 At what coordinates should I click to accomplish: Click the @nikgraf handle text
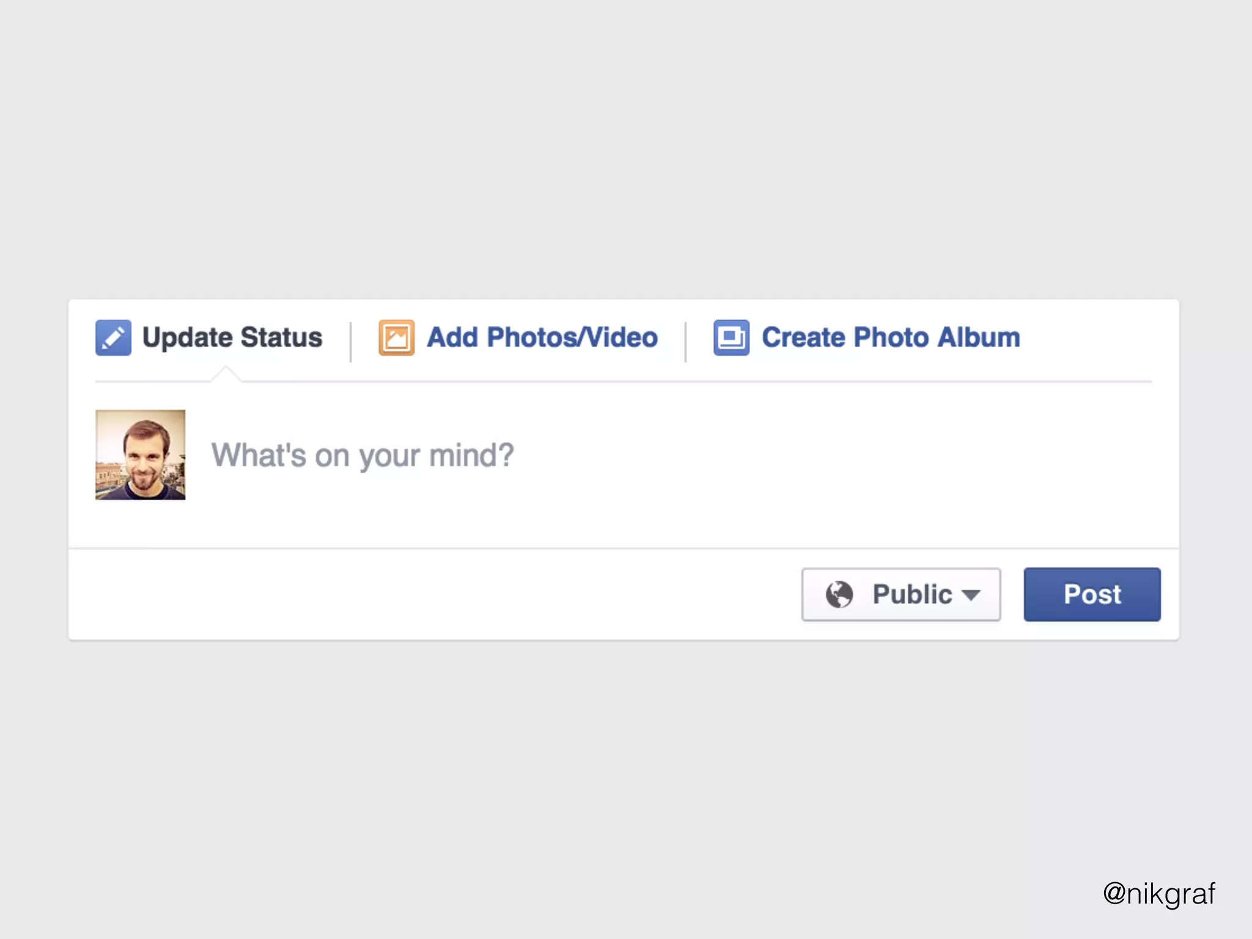click(1158, 893)
